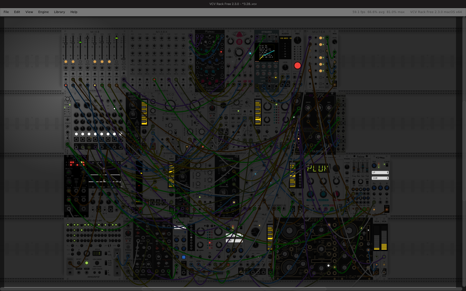This screenshot has height=291, width=466.
Task: Toggle first lit step gate on SEQ3
Action: (76, 134)
